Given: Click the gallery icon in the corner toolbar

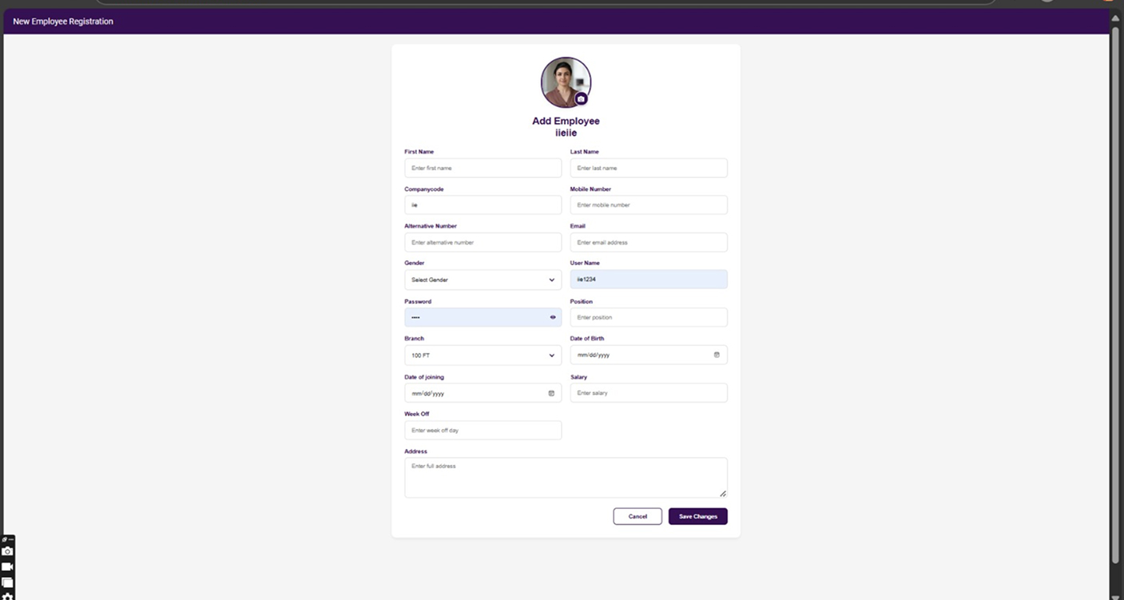Looking at the screenshot, I should (7, 582).
